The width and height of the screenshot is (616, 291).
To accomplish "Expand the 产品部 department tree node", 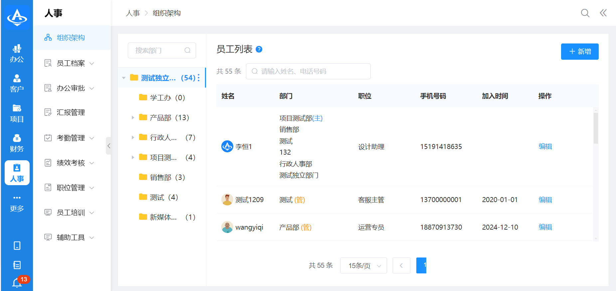I will (x=133, y=118).
